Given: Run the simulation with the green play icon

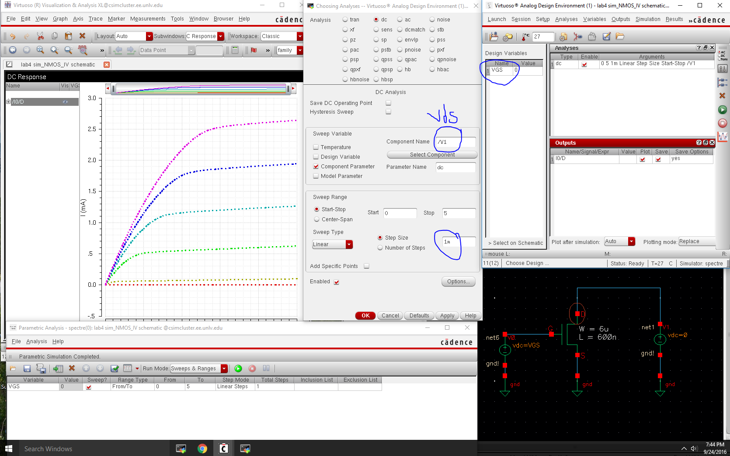Looking at the screenshot, I should coord(722,110).
